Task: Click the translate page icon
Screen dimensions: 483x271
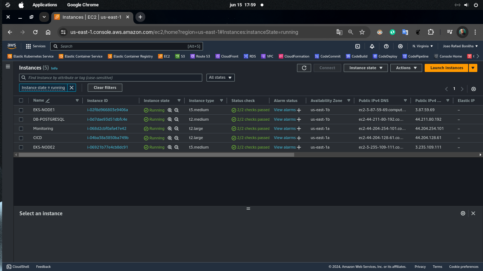Action: (339, 32)
